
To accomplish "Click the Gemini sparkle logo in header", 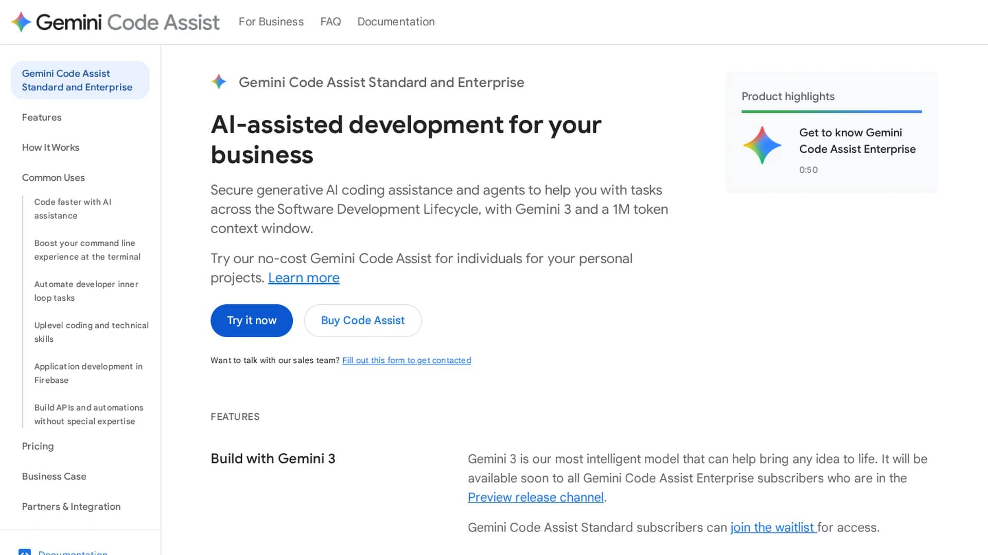I will click(x=21, y=22).
